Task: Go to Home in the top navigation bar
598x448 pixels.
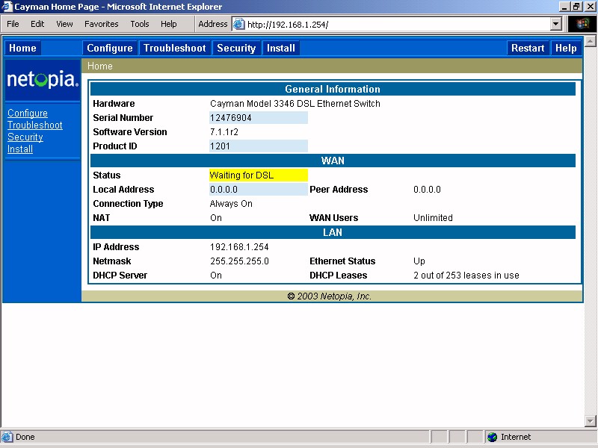Action: coord(22,48)
